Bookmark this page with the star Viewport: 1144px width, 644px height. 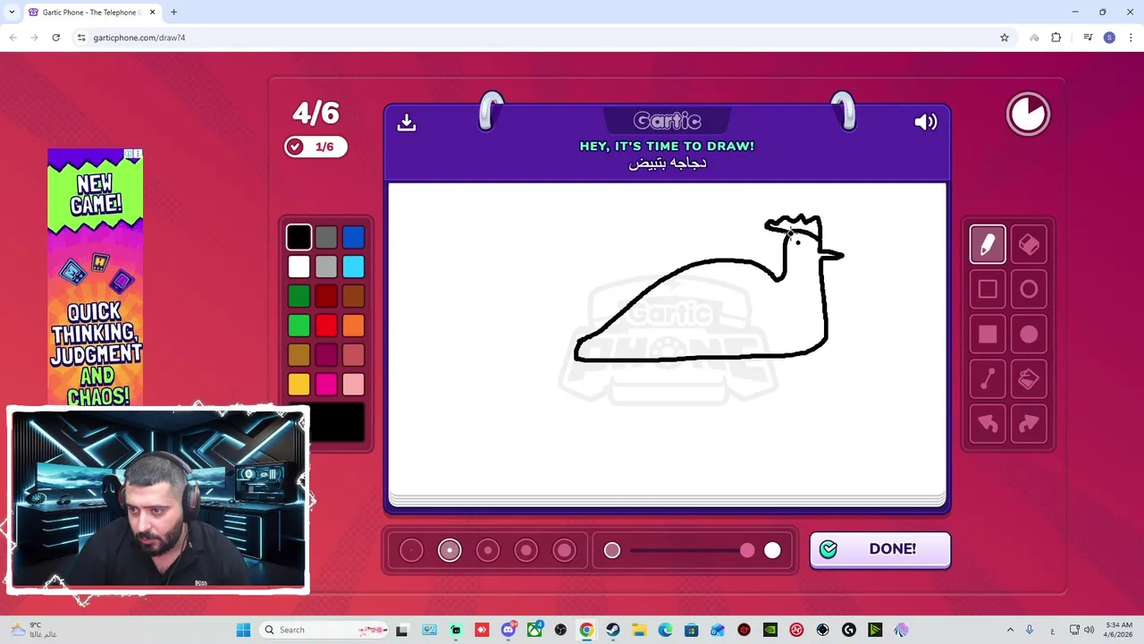click(1005, 38)
